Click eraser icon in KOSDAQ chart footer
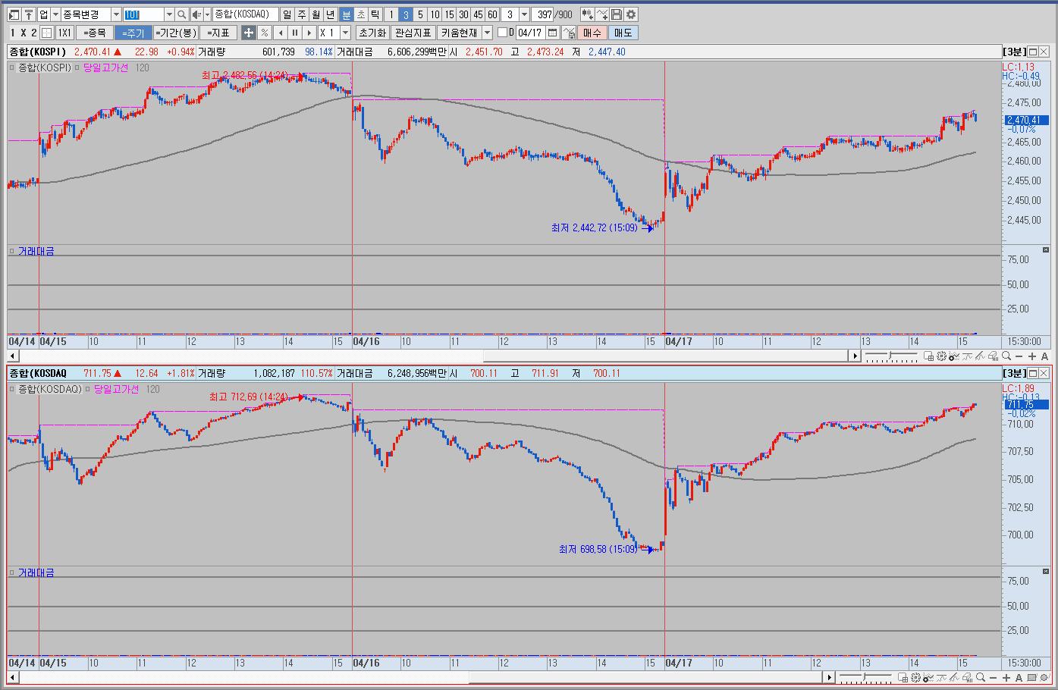1058x690 pixels. pos(967,678)
